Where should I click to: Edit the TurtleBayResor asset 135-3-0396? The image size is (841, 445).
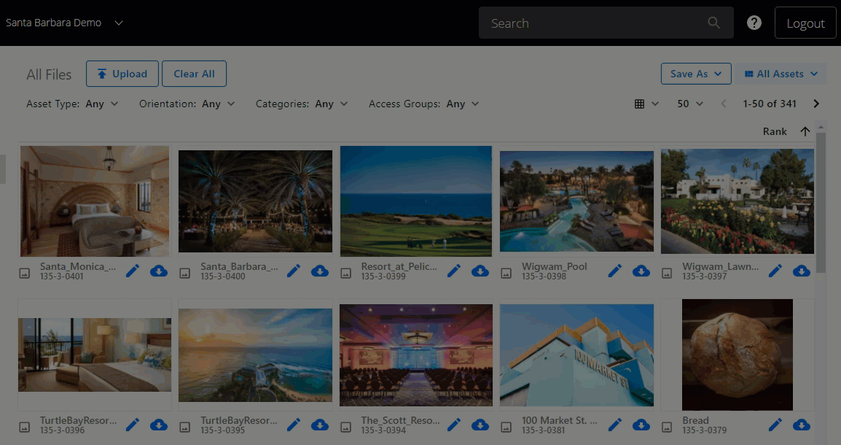coord(133,425)
